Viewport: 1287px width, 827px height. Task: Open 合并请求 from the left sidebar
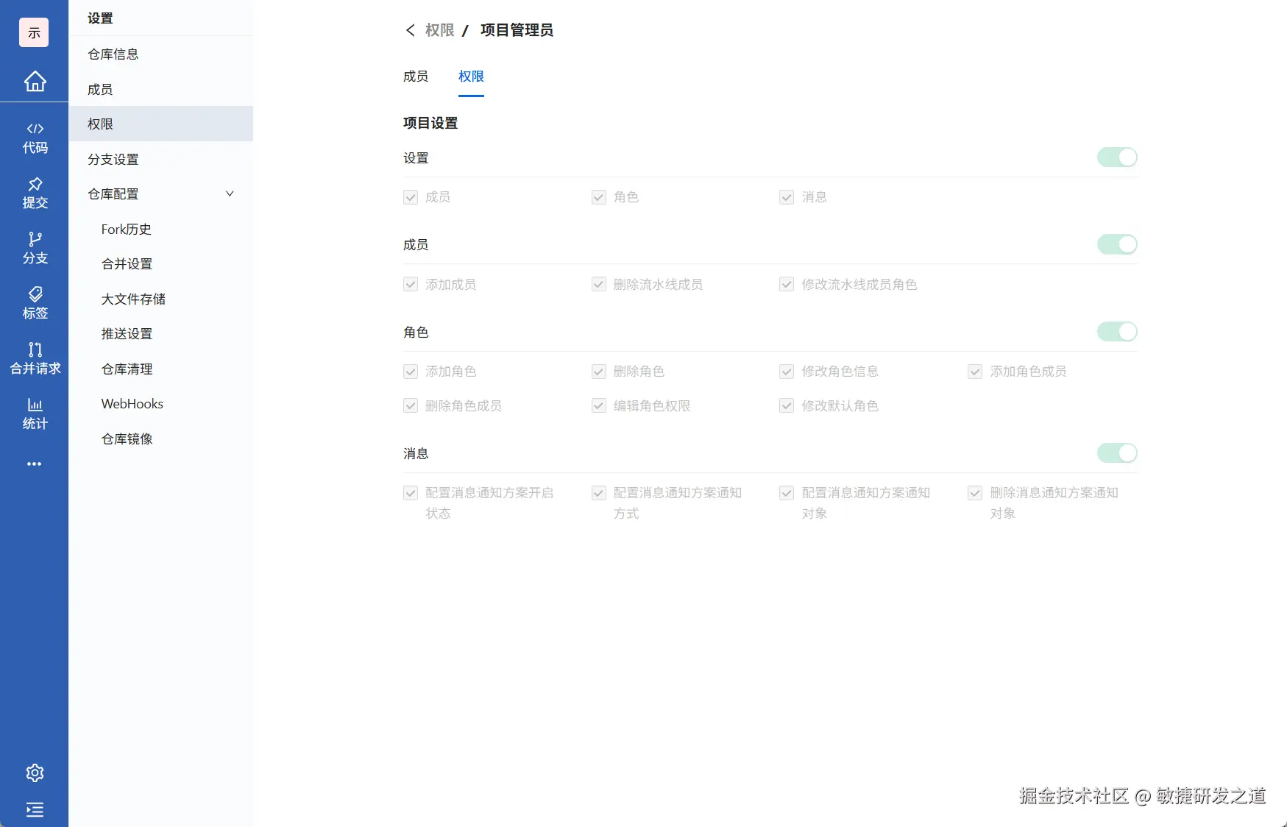point(35,358)
